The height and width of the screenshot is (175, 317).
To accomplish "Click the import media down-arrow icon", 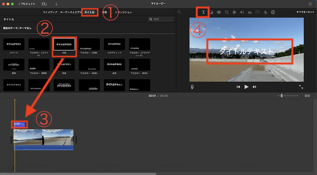I will [x=57, y=4].
